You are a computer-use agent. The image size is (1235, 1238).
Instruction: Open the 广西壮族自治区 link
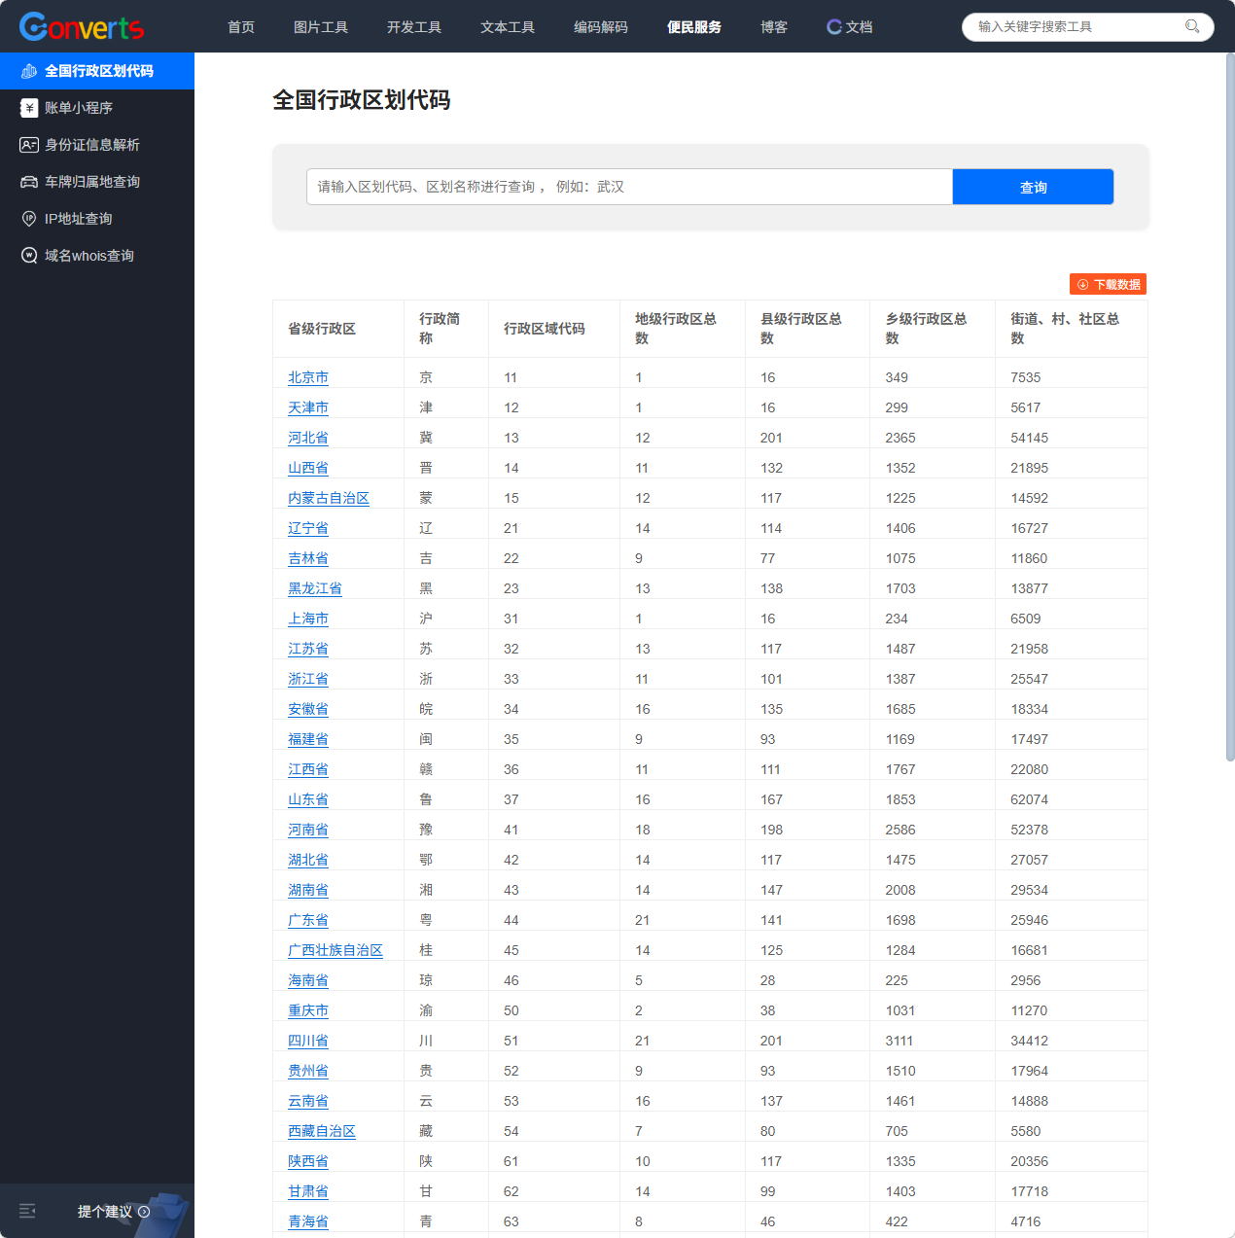[335, 950]
